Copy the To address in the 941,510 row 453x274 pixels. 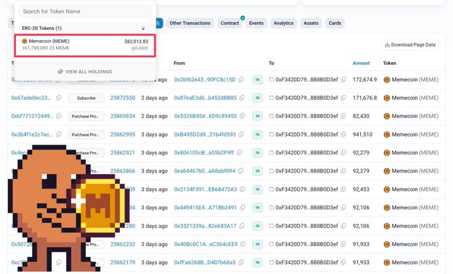coord(343,135)
